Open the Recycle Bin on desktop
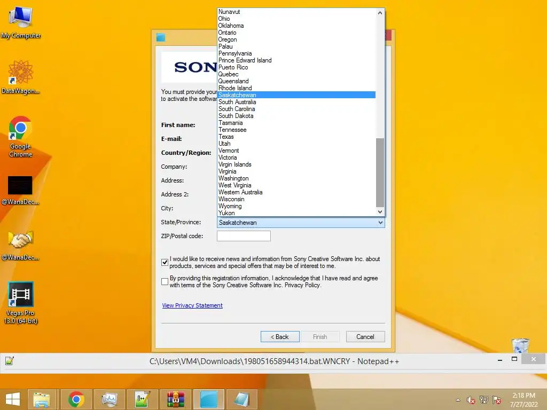The width and height of the screenshot is (547, 410). (x=520, y=346)
